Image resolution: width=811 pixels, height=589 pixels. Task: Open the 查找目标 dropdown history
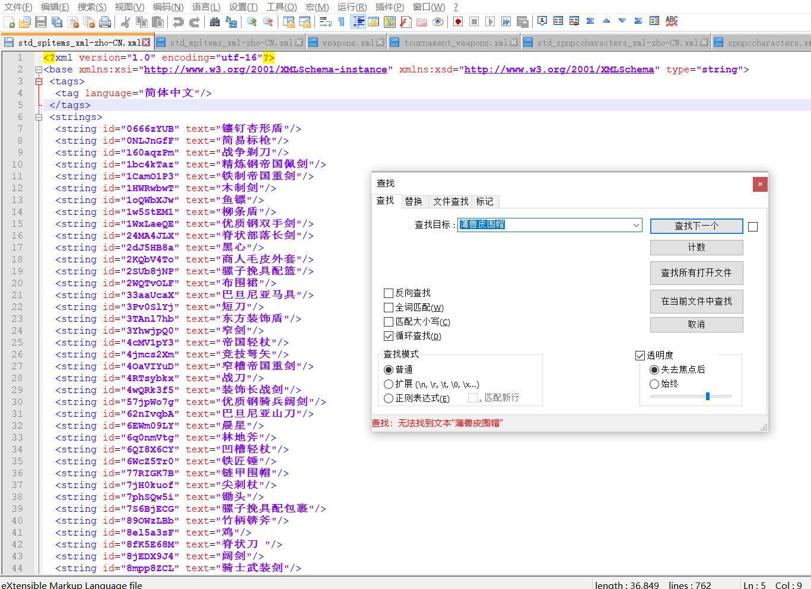point(636,225)
